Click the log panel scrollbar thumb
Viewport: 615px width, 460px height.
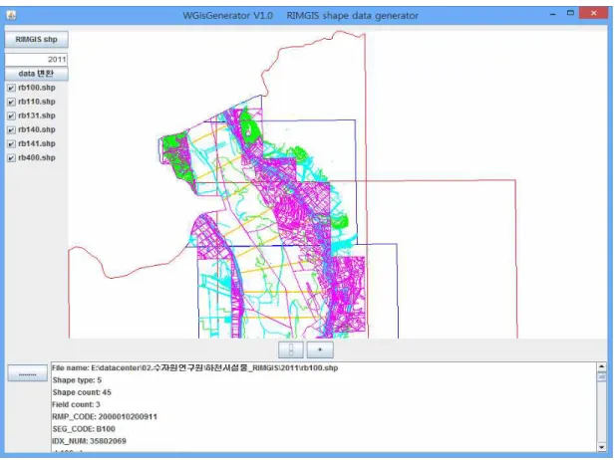coord(601,376)
